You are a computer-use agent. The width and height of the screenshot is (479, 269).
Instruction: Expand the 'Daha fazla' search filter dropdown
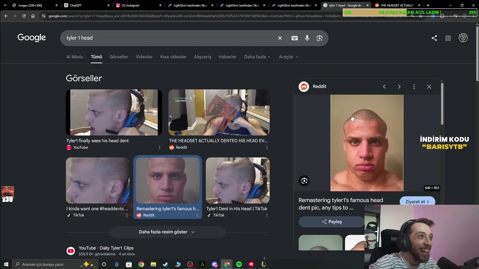point(257,57)
